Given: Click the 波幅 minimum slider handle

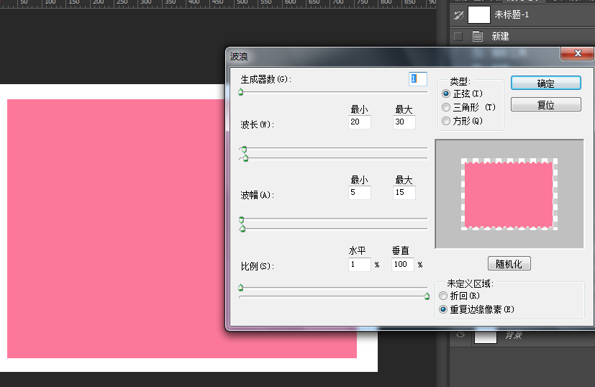Looking at the screenshot, I should click(x=241, y=220).
